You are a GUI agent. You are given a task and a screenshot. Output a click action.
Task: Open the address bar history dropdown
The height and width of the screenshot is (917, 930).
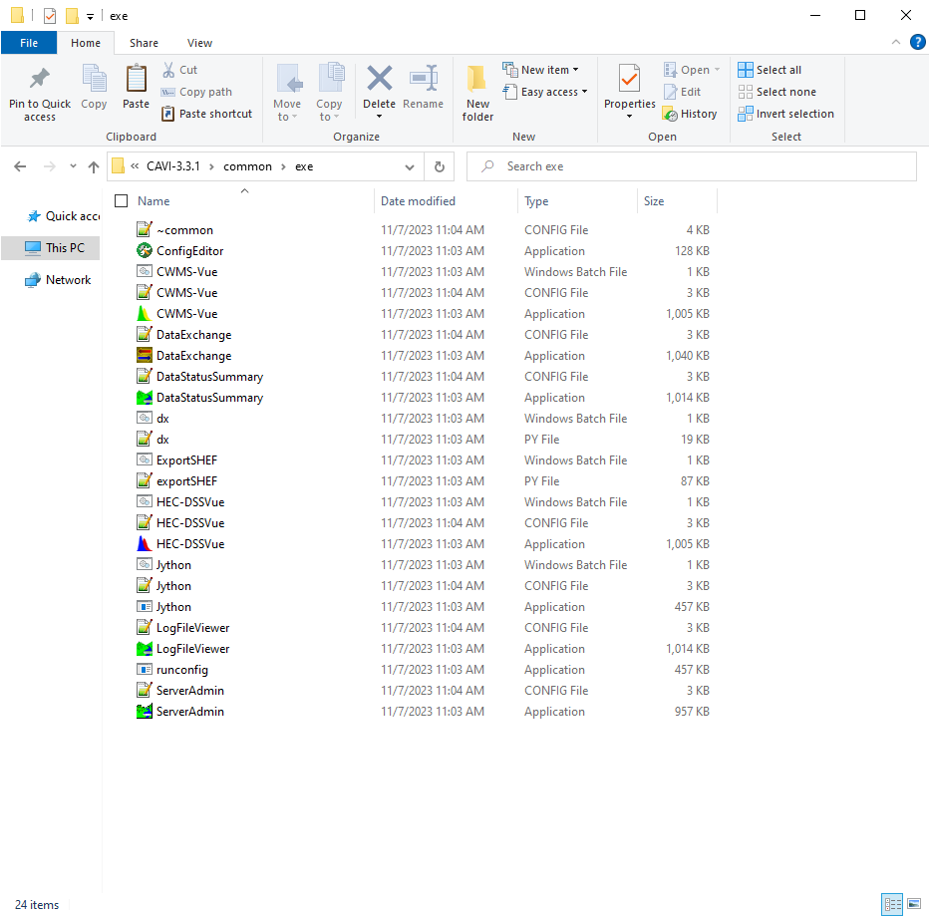(x=410, y=166)
